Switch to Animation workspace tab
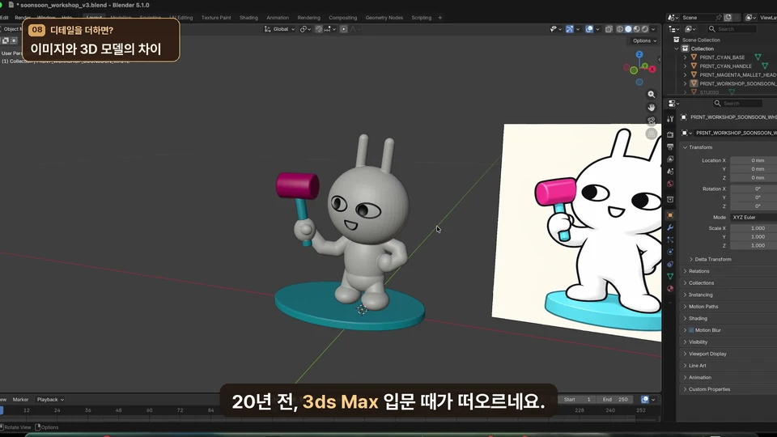The image size is (777, 437). click(278, 18)
